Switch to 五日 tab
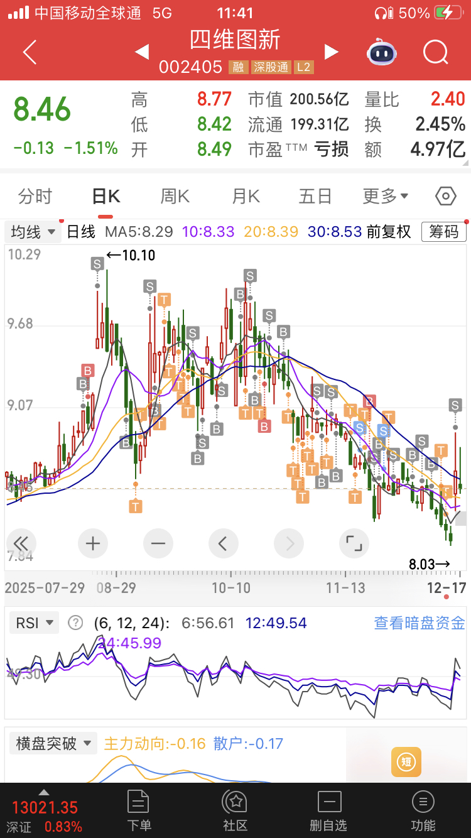471x838 pixels. [x=315, y=197]
